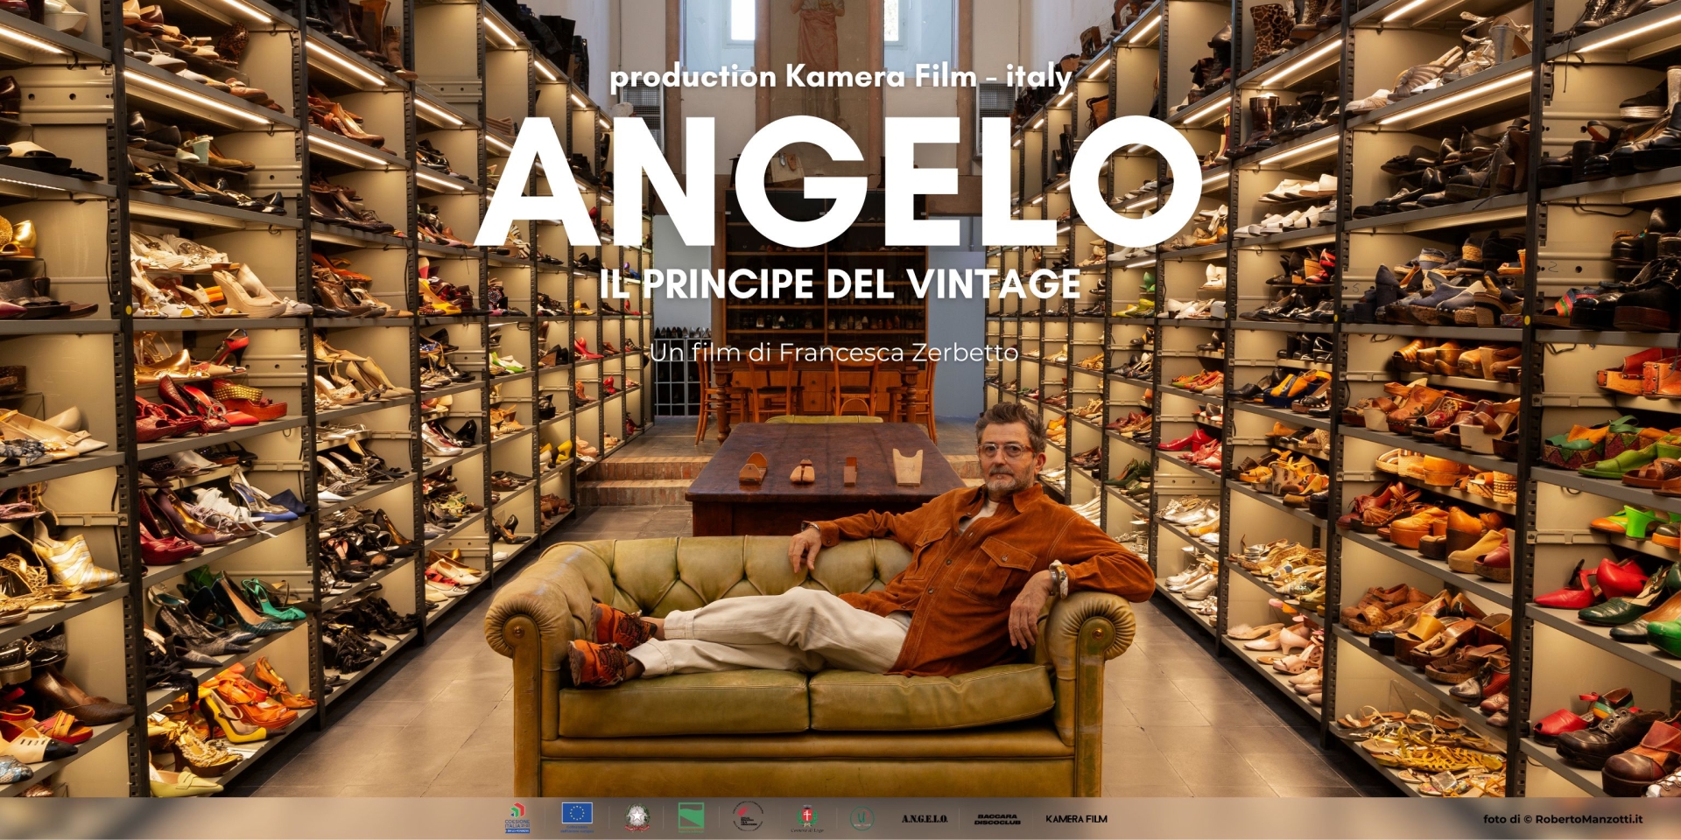Follow the RobertoManzotti.it photo credit
This screenshot has height=840, width=1681.
[x=1562, y=819]
